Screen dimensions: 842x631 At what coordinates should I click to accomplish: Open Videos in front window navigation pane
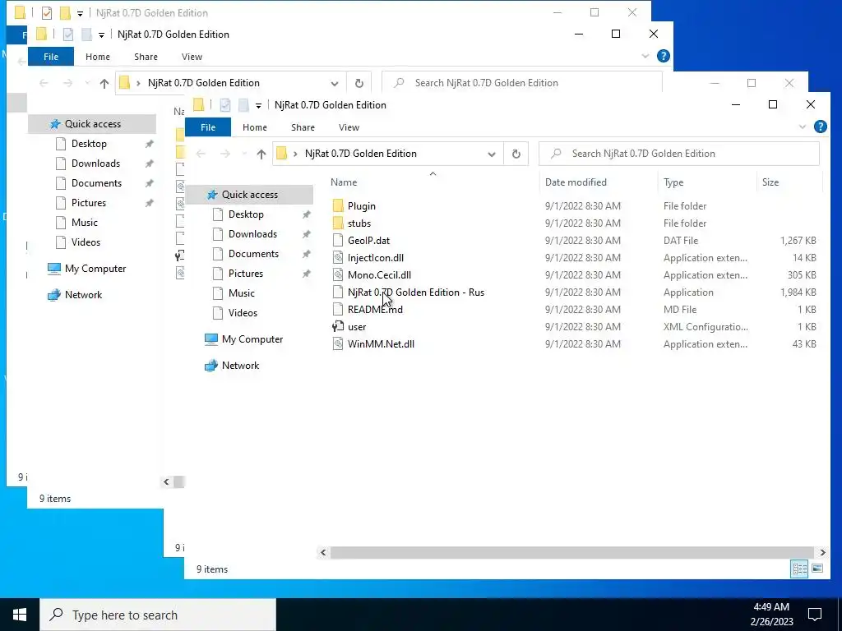click(x=243, y=313)
